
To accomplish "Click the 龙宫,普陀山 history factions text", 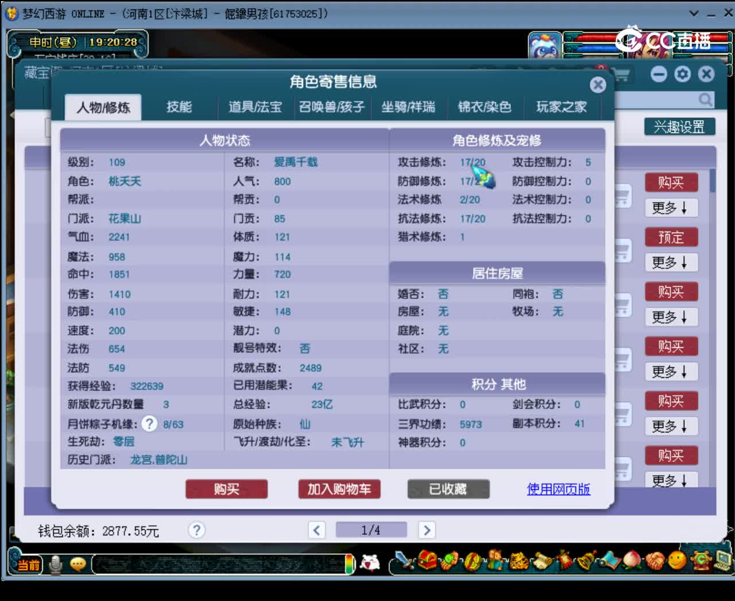I will 158,460.
